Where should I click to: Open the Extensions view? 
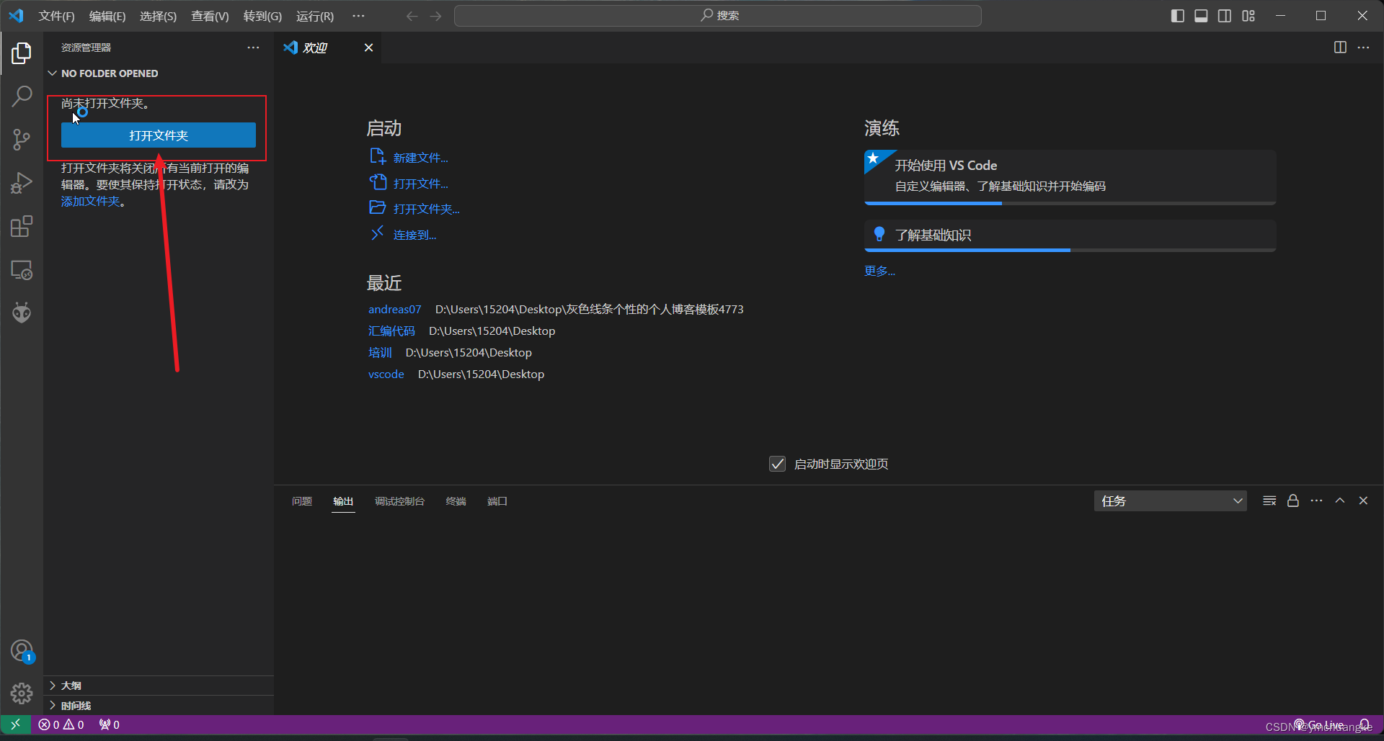(x=22, y=227)
